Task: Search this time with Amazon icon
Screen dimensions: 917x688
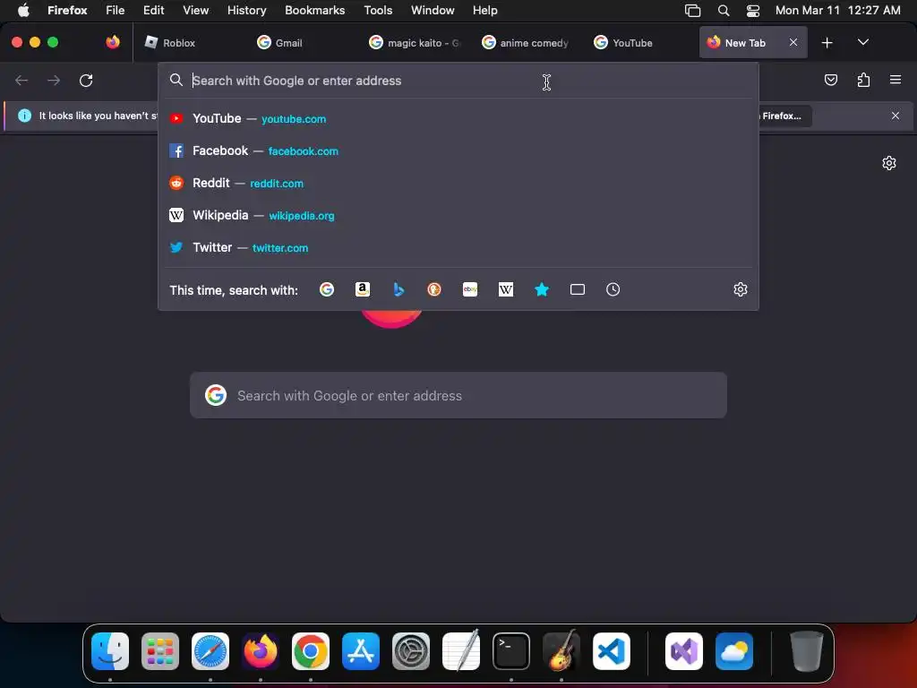Action: 363,289
